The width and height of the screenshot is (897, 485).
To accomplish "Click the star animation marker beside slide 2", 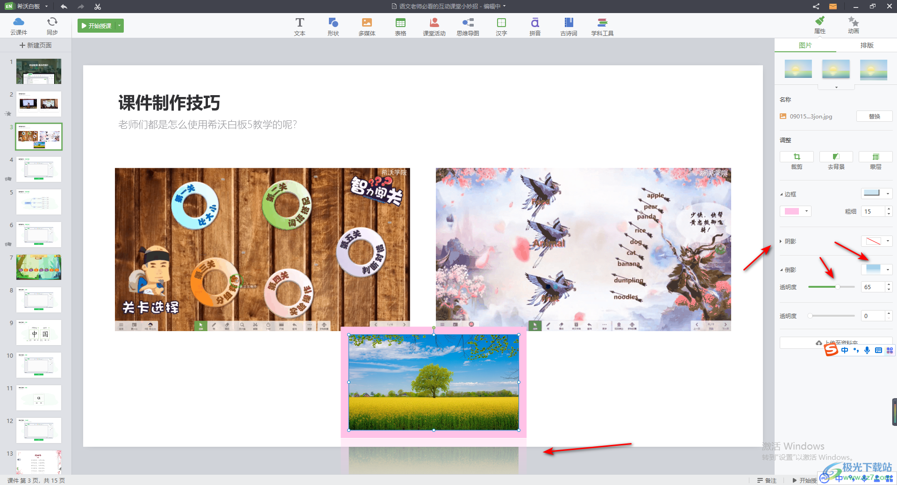I will point(8,113).
